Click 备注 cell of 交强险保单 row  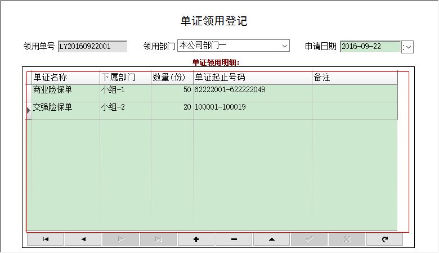coord(355,111)
